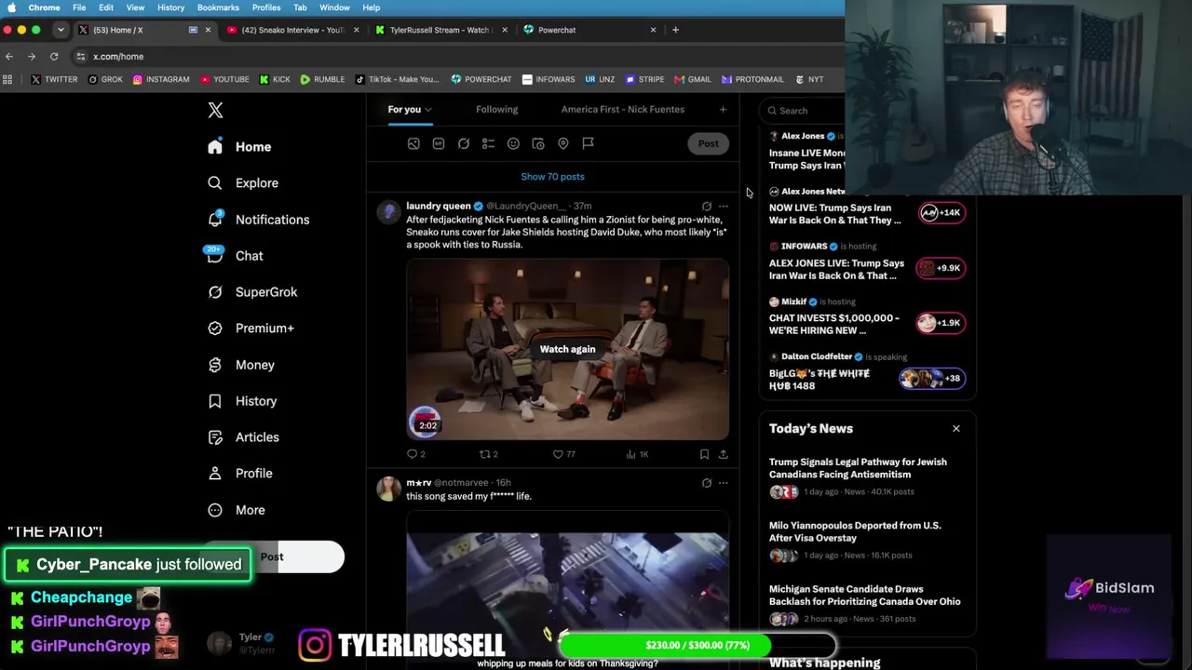The width and height of the screenshot is (1192, 670).
Task: Tag a location in the composer
Action: (563, 143)
